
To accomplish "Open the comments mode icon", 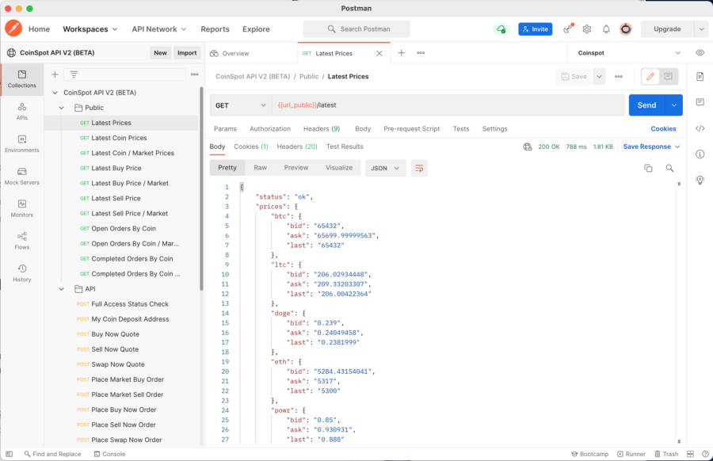I will tap(669, 76).
